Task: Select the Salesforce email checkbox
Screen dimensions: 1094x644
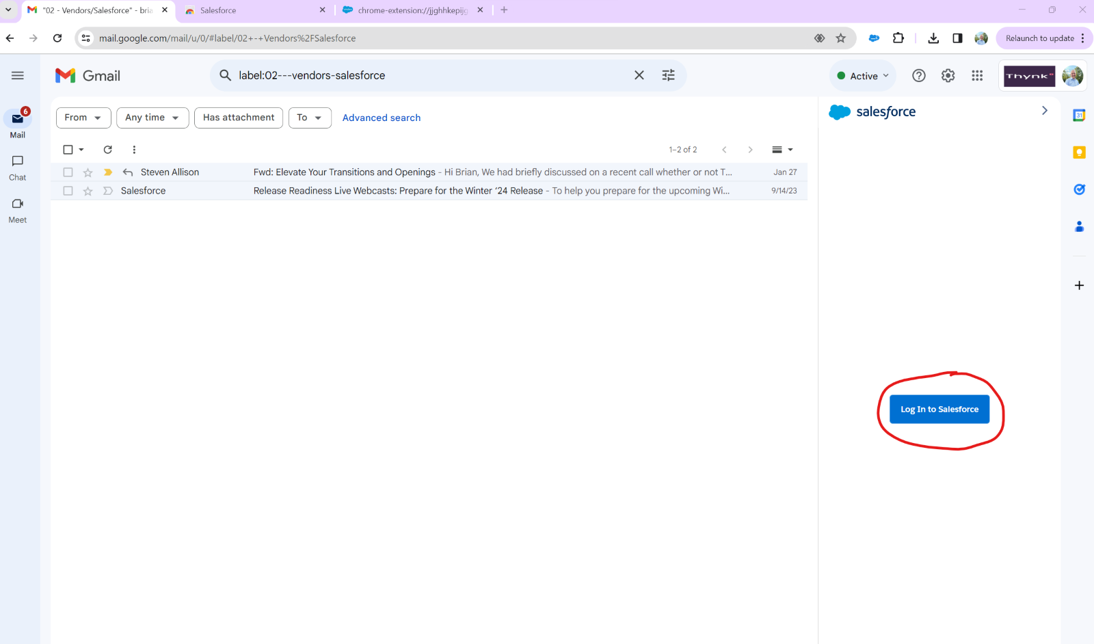Action: click(68, 191)
